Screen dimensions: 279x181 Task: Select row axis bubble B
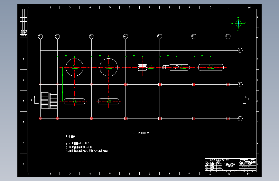click(240, 84)
